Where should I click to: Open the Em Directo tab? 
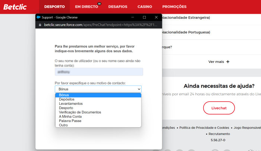87,7
